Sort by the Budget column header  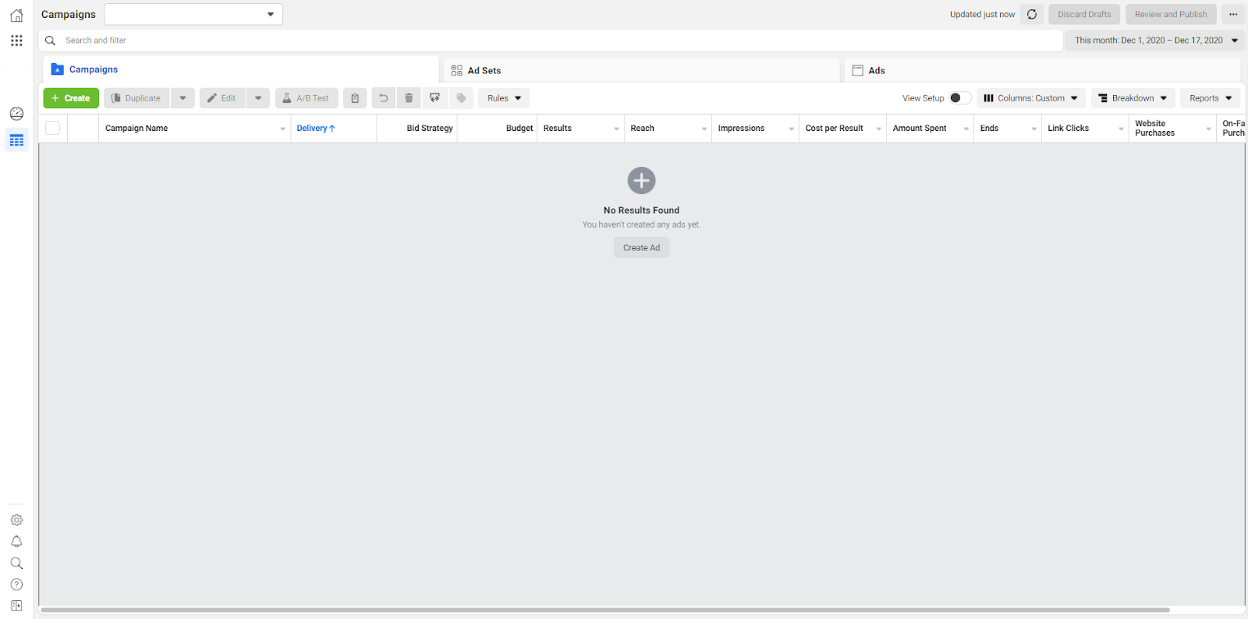pyautogui.click(x=519, y=129)
